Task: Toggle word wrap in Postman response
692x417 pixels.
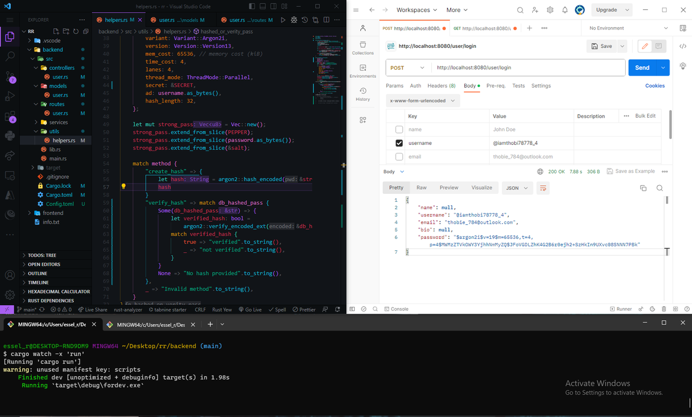Action: 542,188
